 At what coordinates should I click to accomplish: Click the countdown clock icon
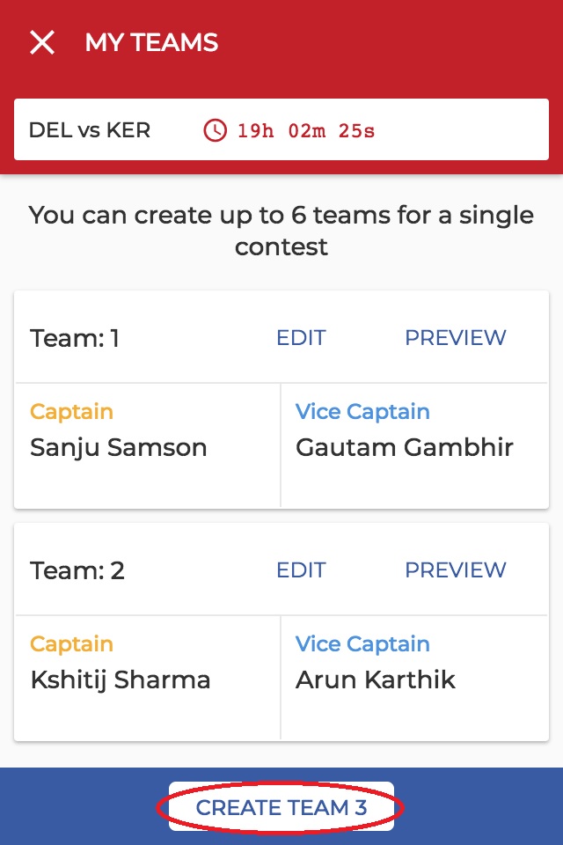click(x=215, y=131)
